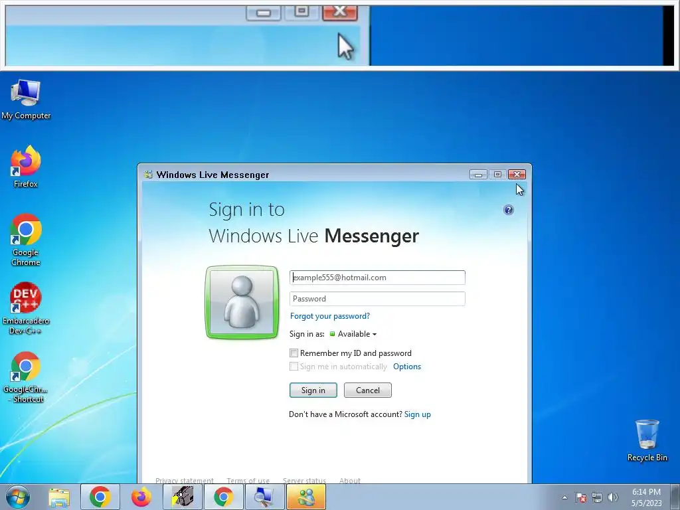Viewport: 680px width, 510px height.
Task: Open the Server status footer link
Action: click(x=304, y=480)
